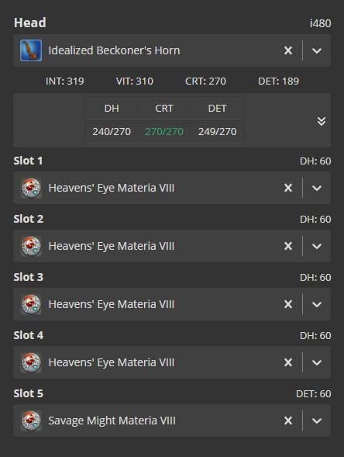Remove the Slot 5 Savage Might Materia

click(x=288, y=421)
